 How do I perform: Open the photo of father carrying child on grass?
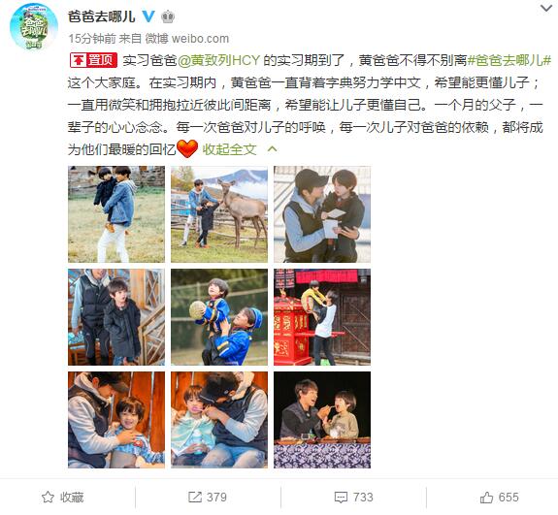(116, 214)
